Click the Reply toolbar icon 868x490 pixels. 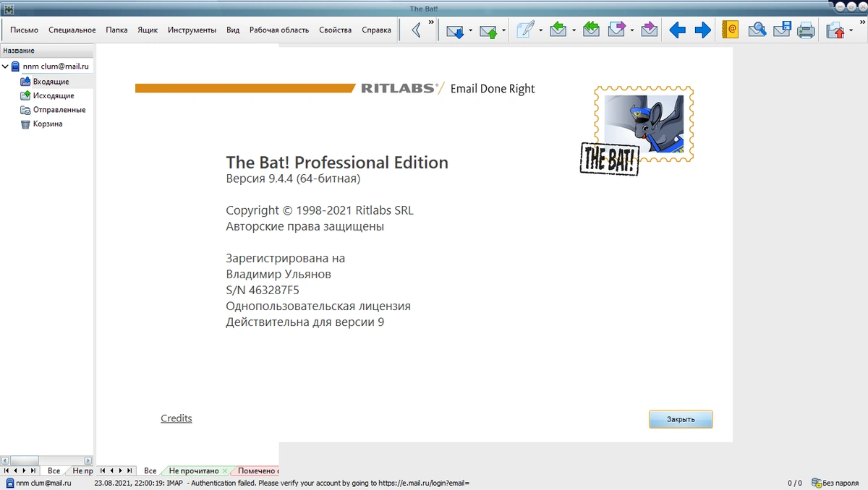click(x=558, y=30)
